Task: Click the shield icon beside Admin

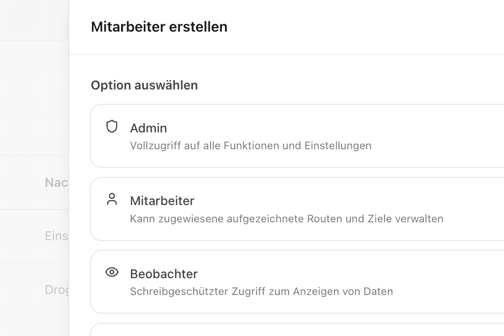Action: tap(112, 126)
